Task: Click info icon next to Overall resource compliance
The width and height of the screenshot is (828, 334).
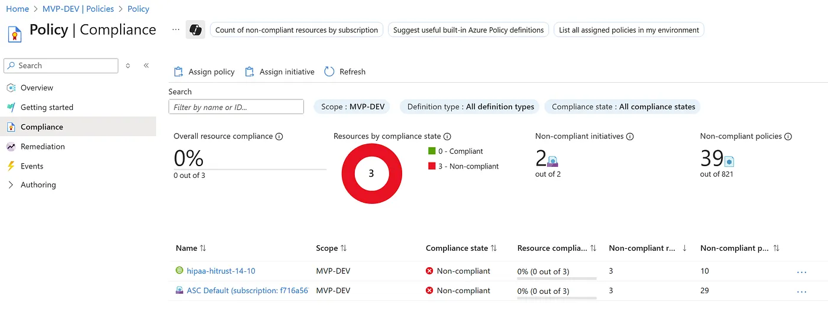Action: (x=279, y=137)
